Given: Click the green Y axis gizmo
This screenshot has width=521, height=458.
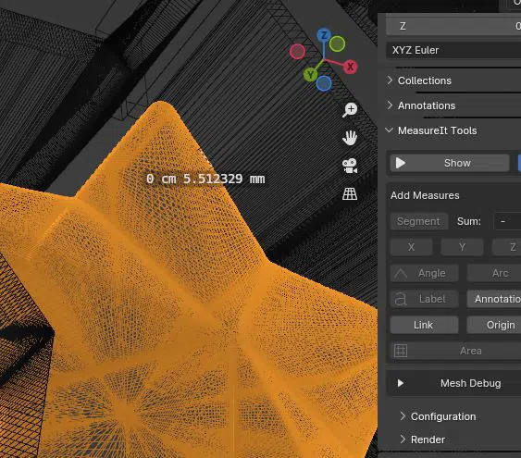Looking at the screenshot, I should click(310, 75).
